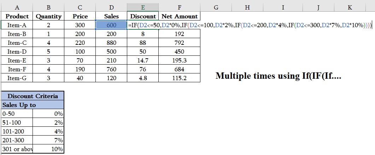Select Item-E price cell 70
This screenshot has height=155, width=375.
[80, 60]
